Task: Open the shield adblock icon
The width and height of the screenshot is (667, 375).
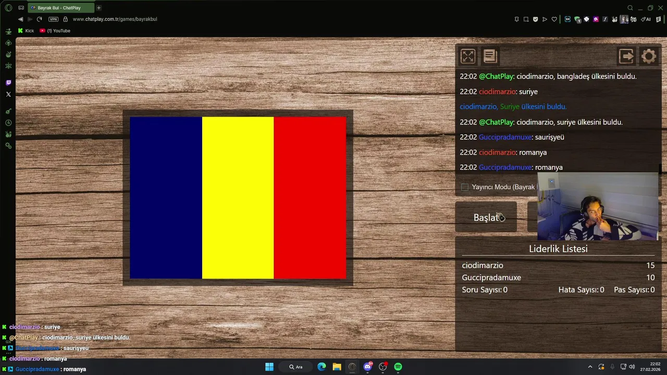Action: 535,19
